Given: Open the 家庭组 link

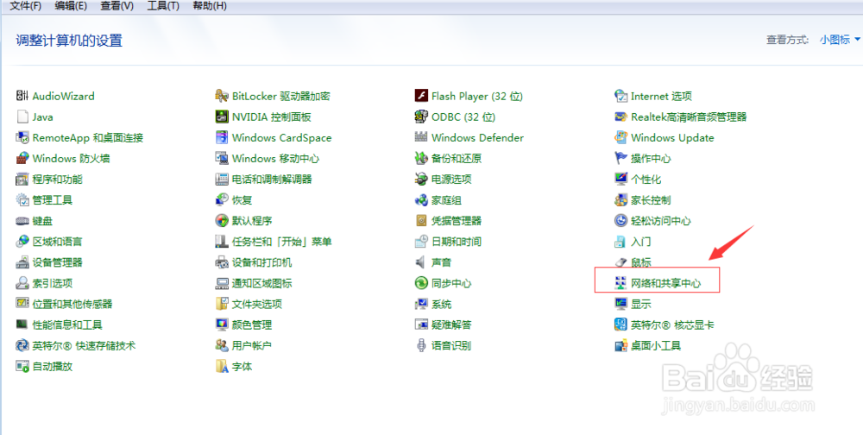Looking at the screenshot, I should pos(446,200).
